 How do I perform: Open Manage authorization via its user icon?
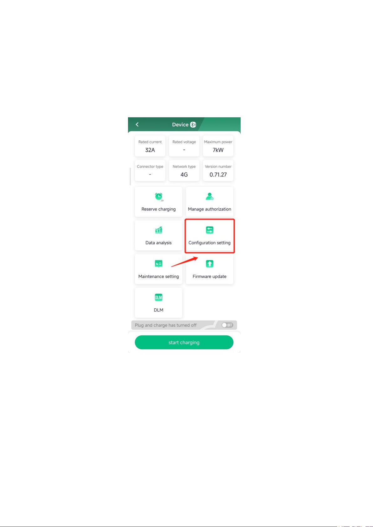tap(209, 196)
